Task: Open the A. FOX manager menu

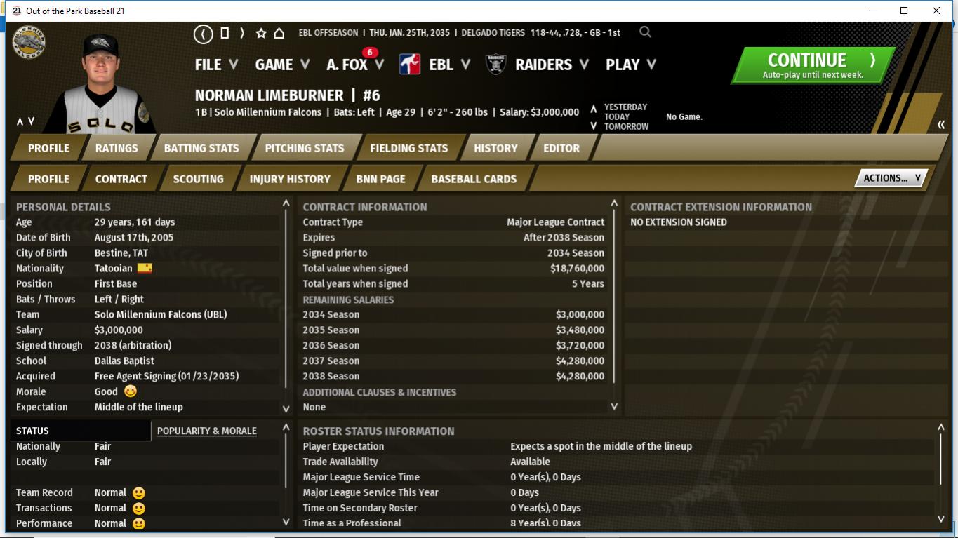Action: coord(354,65)
